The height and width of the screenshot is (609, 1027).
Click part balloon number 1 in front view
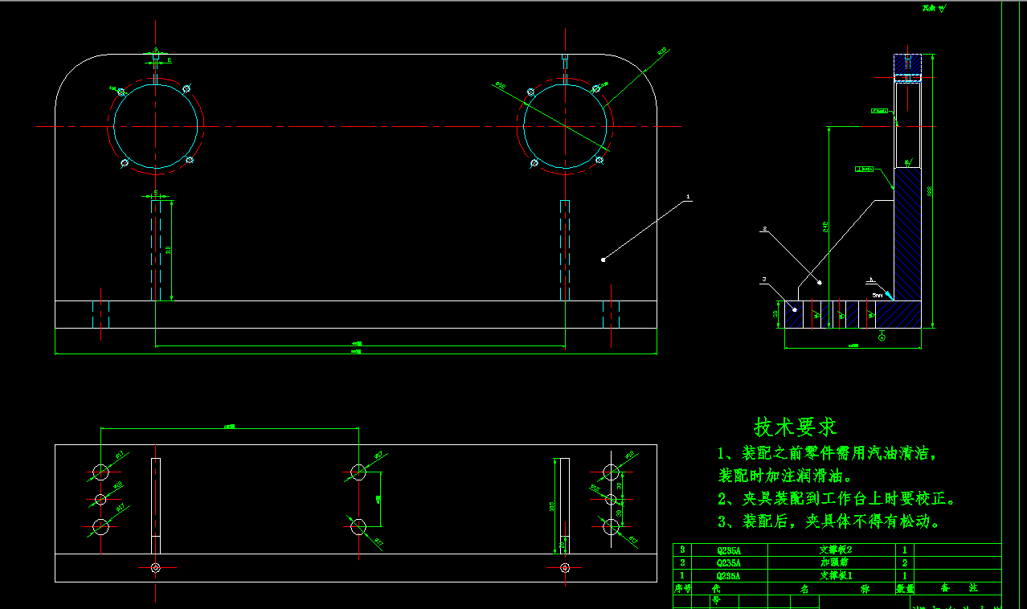pos(688,195)
